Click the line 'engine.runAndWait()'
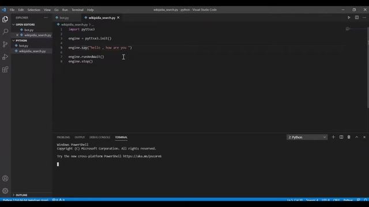Image resolution: width=369 pixels, height=207 pixels. pyautogui.click(x=86, y=57)
